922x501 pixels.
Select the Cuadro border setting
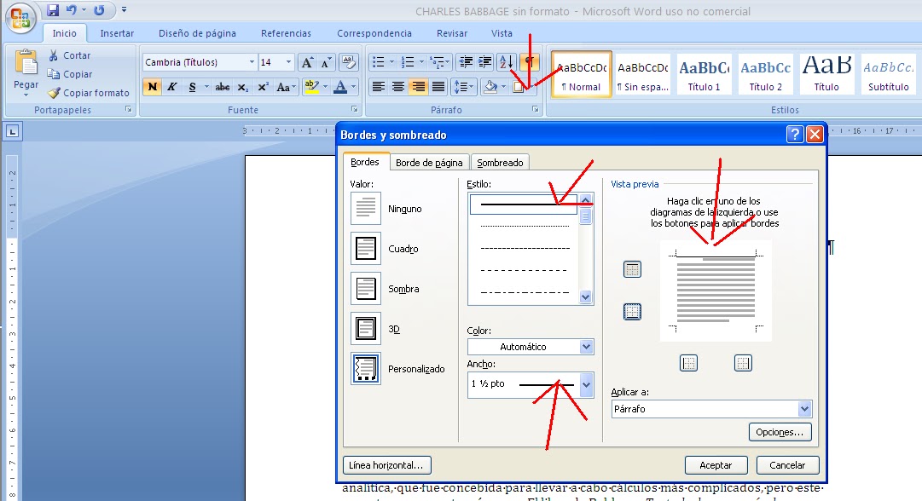[x=366, y=249]
